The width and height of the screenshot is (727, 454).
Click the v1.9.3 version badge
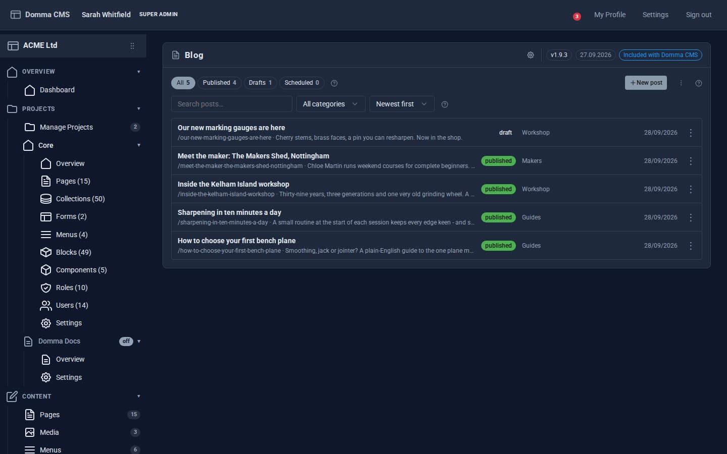coord(559,55)
